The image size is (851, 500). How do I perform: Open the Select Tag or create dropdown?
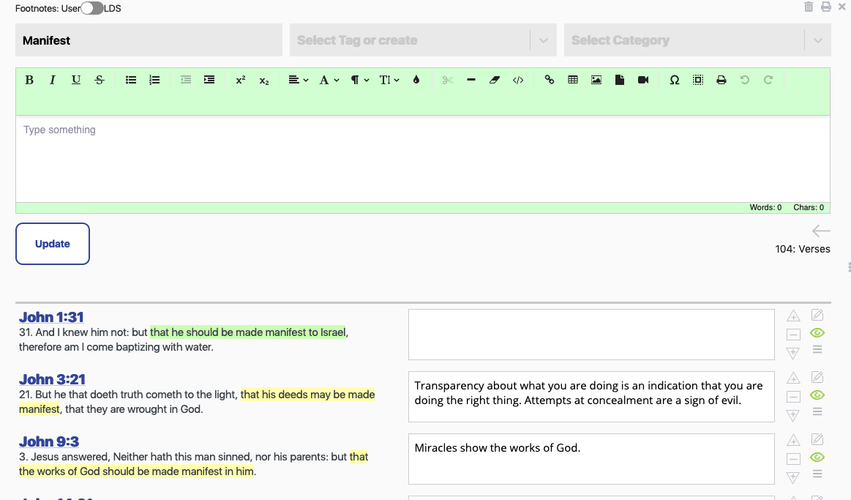423,40
